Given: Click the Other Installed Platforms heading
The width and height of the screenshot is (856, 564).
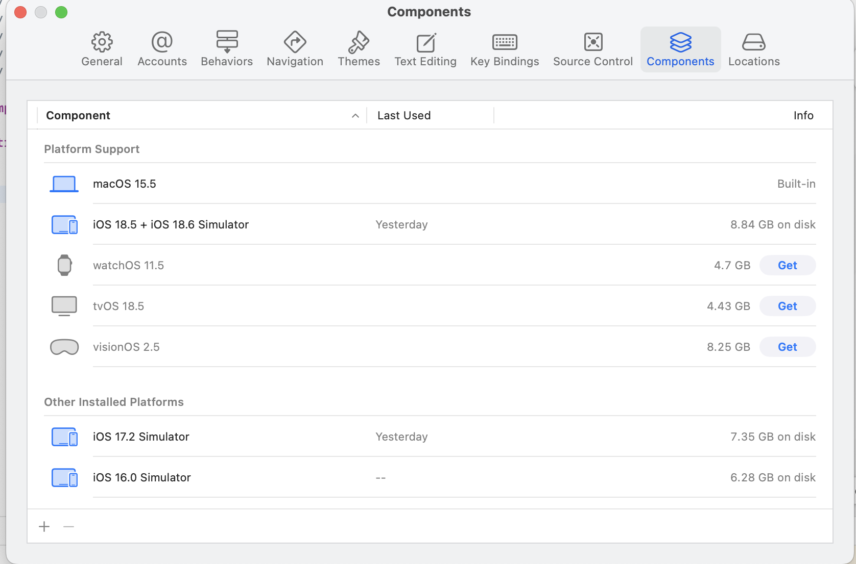Looking at the screenshot, I should click(114, 402).
